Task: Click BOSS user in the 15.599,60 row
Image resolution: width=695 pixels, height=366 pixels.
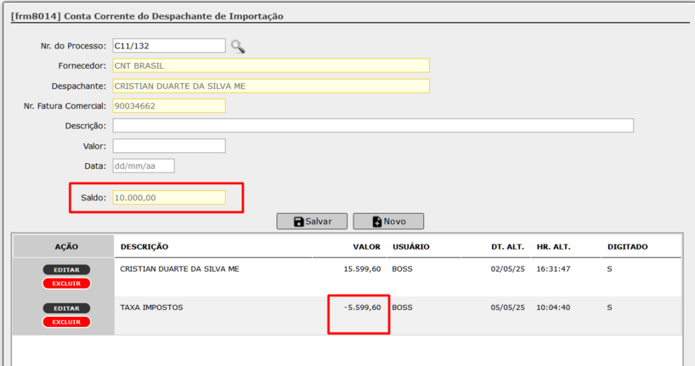Action: [402, 269]
